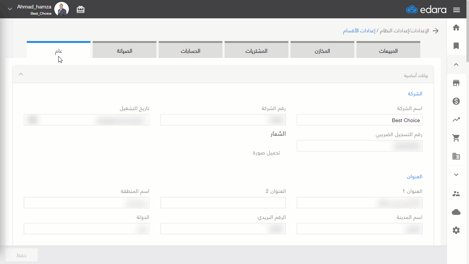469x264 pixels.
Task: Open the building icon in sidebar
Action: [456, 156]
